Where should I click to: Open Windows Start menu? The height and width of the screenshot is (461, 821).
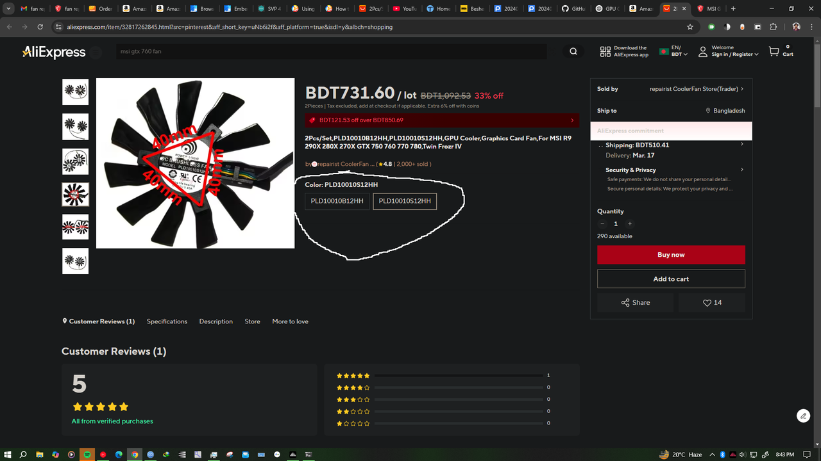7,455
